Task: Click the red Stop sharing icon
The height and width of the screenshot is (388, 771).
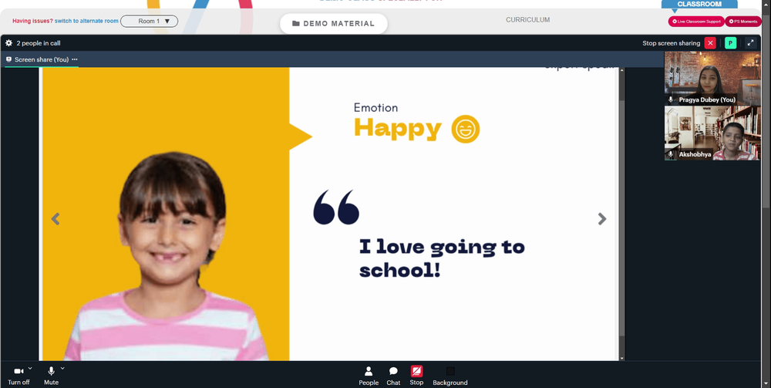Action: (416, 371)
